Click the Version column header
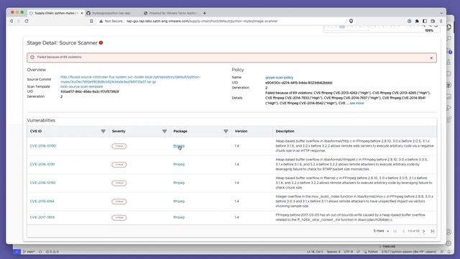The width and height of the screenshot is (460, 259). point(241,131)
